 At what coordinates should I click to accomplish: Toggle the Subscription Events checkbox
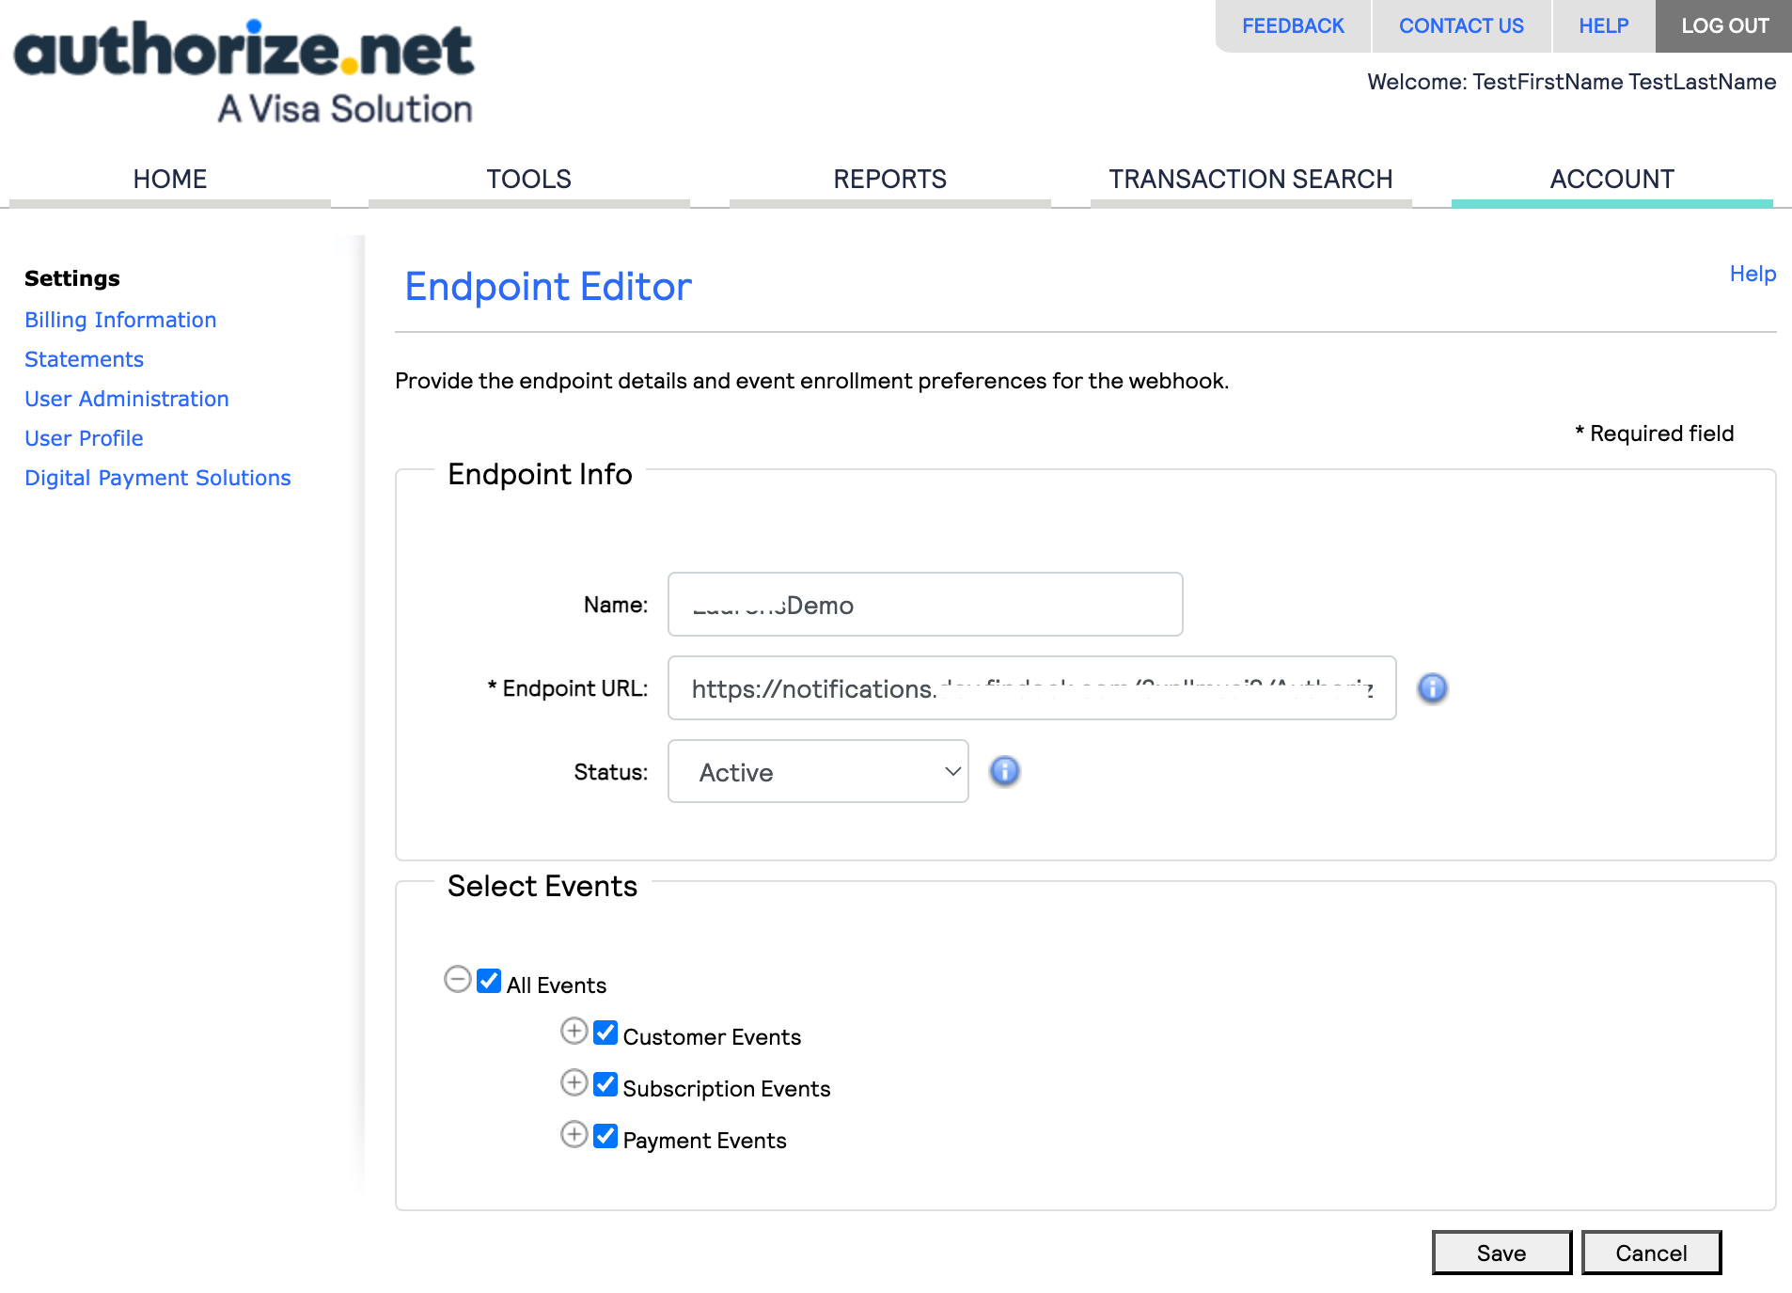click(x=605, y=1084)
